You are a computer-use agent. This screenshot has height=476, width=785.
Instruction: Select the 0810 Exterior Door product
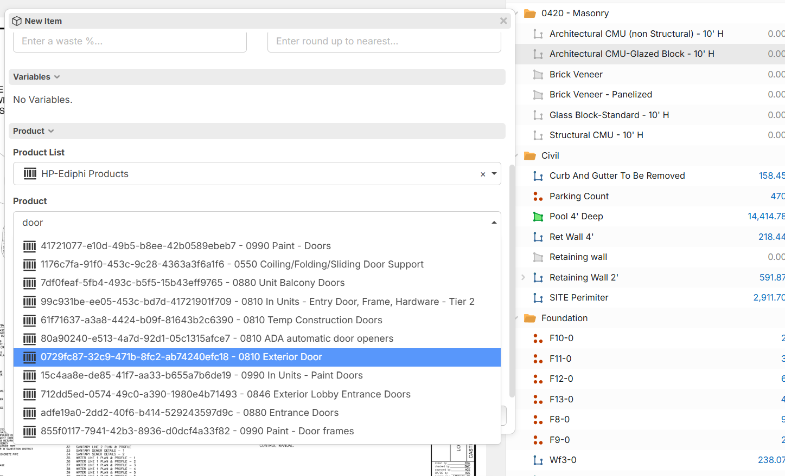click(x=181, y=357)
